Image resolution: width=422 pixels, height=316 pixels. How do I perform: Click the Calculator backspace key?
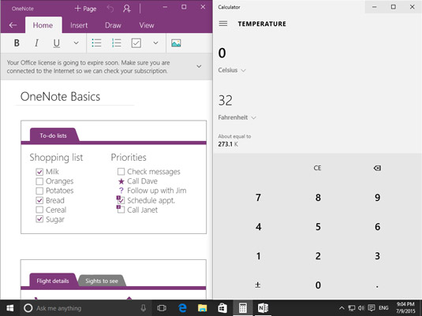coord(377,168)
